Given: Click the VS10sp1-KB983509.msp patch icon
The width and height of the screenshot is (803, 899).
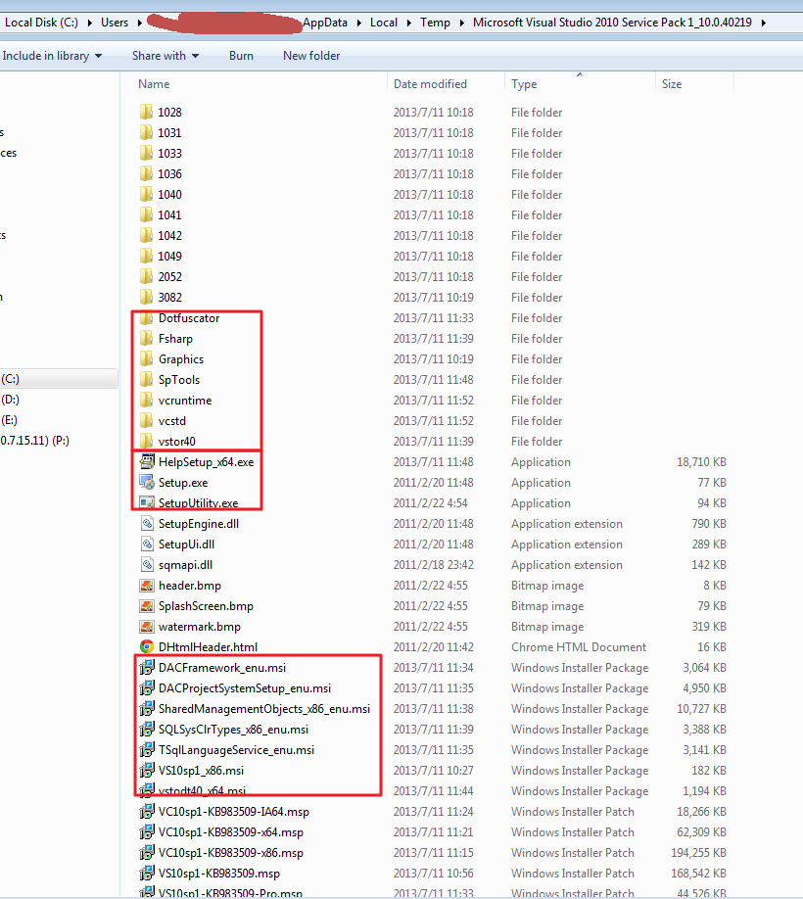Looking at the screenshot, I should click(x=147, y=874).
